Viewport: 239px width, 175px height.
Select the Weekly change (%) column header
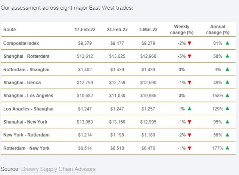point(182,29)
